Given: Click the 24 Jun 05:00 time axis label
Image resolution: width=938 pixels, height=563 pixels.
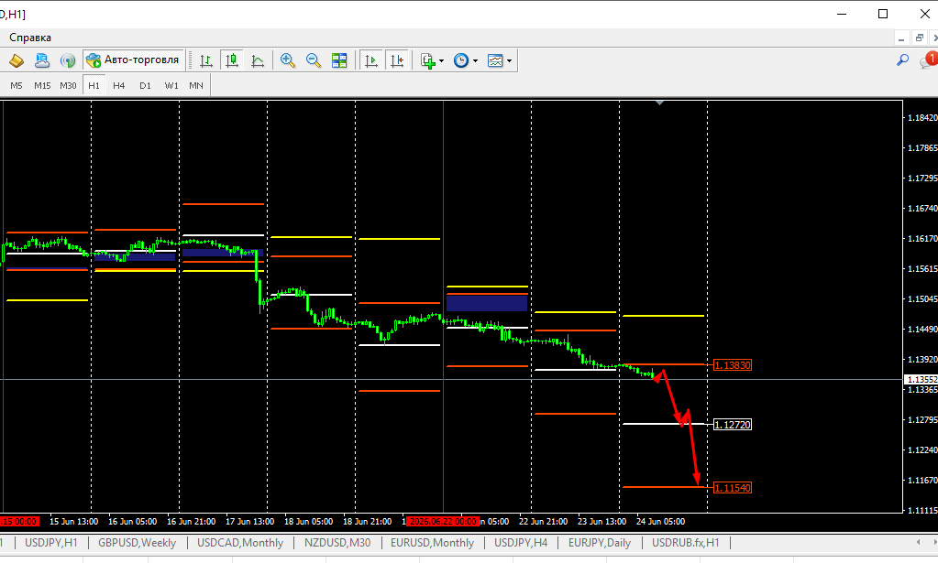Looking at the screenshot, I should pyautogui.click(x=660, y=521).
